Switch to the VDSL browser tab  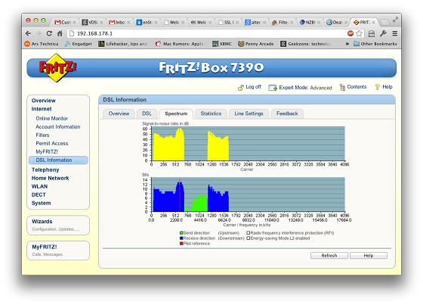(91, 22)
